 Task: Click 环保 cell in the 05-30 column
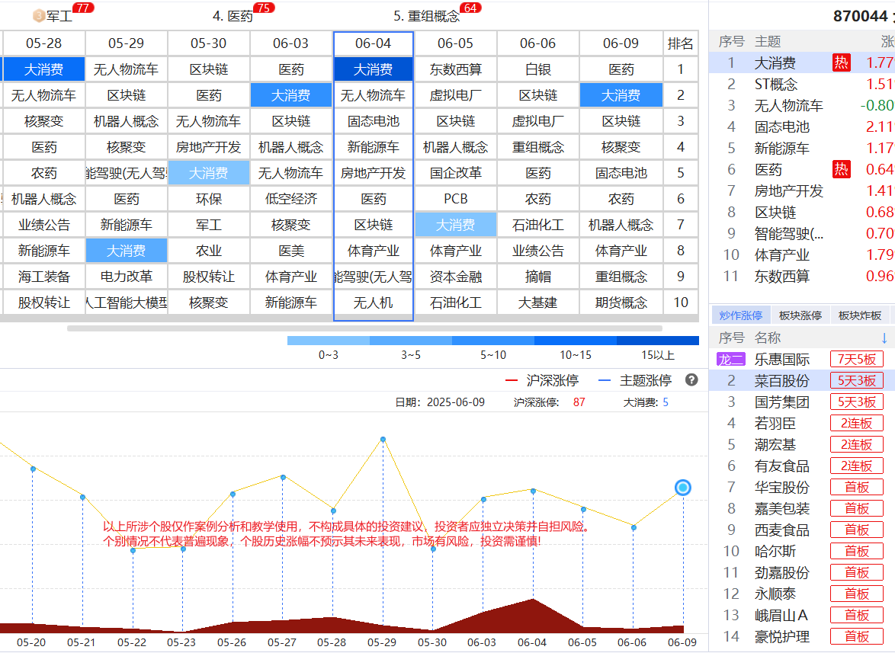(208, 199)
